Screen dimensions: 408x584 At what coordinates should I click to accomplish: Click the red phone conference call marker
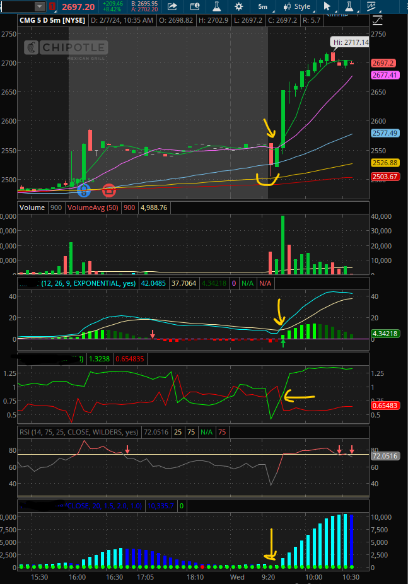[x=108, y=190]
